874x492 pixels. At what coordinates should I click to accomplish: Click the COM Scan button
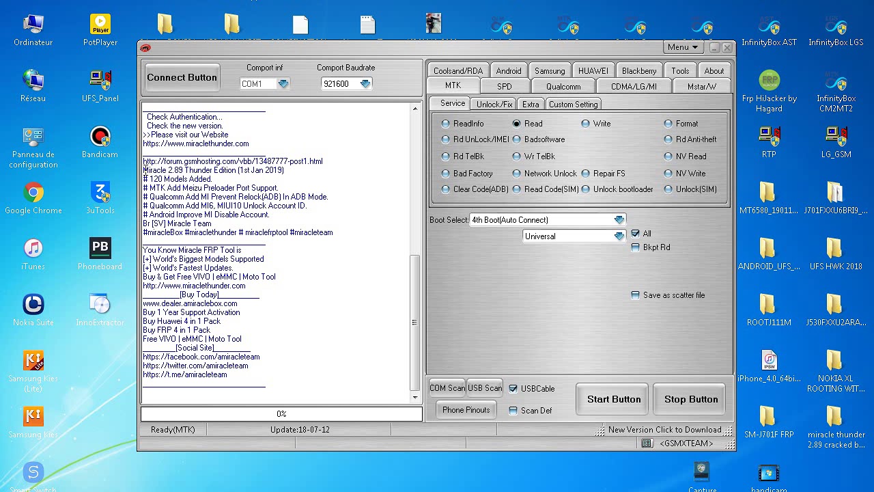447,388
